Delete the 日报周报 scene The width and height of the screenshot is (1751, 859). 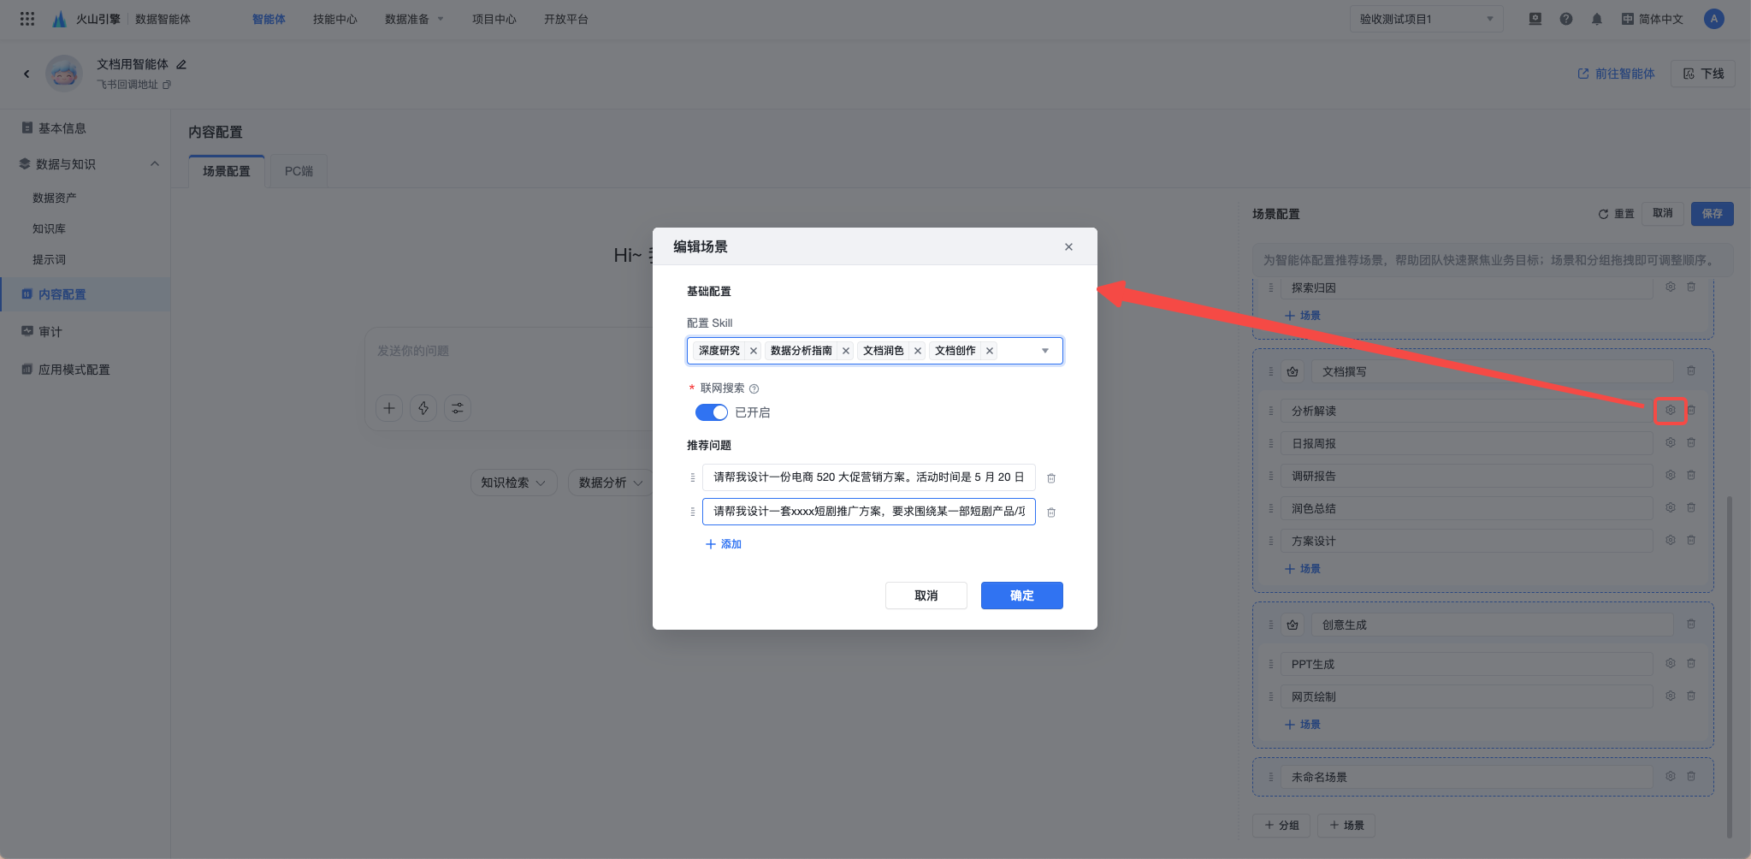(1691, 443)
